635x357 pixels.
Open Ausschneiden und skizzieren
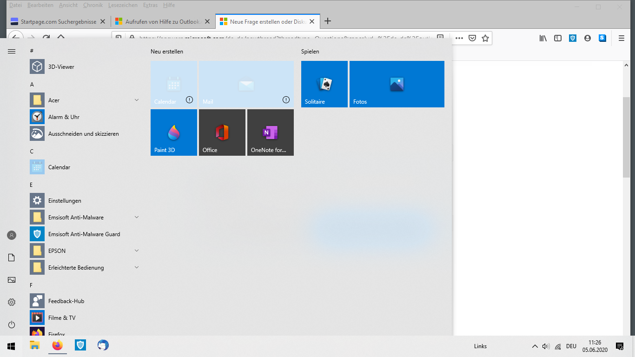pos(85,134)
